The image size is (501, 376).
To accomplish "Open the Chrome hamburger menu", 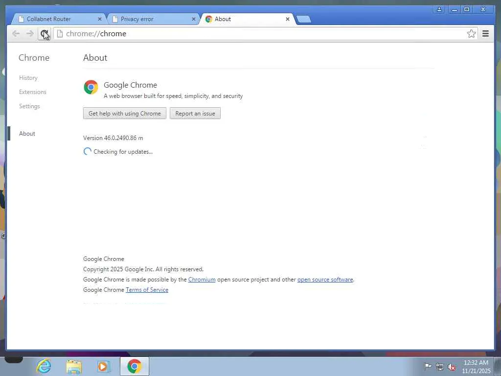I will pos(485,34).
